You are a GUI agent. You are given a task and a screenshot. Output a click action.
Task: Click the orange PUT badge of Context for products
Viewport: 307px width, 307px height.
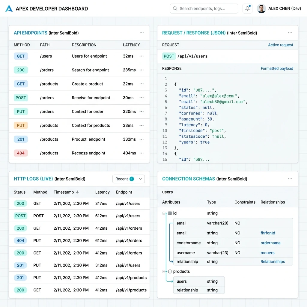tap(21, 126)
